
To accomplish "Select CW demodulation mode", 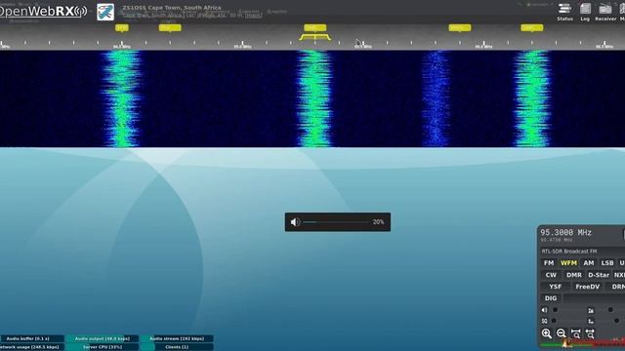I will [551, 275].
